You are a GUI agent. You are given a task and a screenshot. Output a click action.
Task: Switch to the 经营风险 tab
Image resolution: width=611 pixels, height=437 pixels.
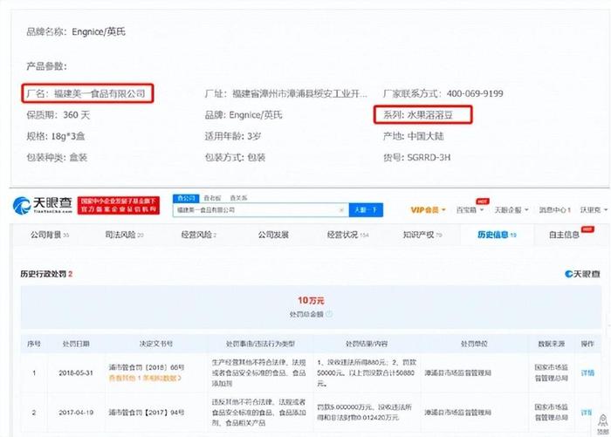pos(199,235)
